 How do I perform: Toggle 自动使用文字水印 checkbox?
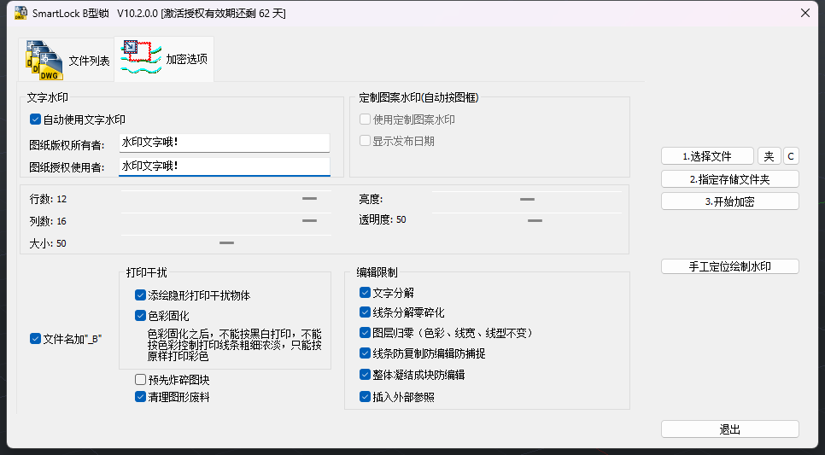[35, 120]
